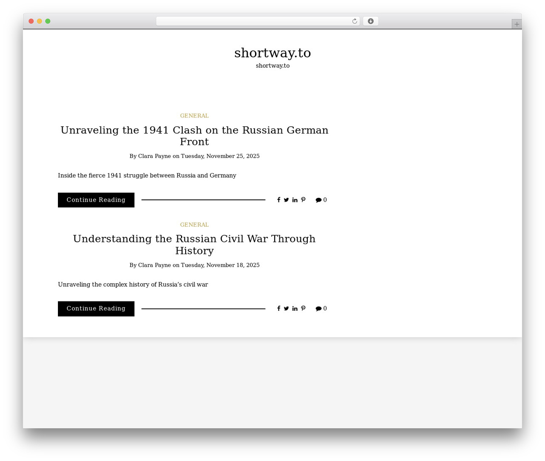Click excerpt 'Unraveling the complex history'
This screenshot has height=461, width=545.
click(133, 285)
